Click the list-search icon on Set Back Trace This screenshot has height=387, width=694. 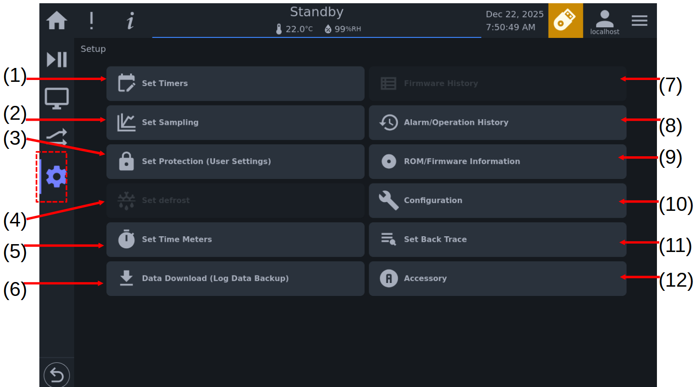[x=389, y=239]
